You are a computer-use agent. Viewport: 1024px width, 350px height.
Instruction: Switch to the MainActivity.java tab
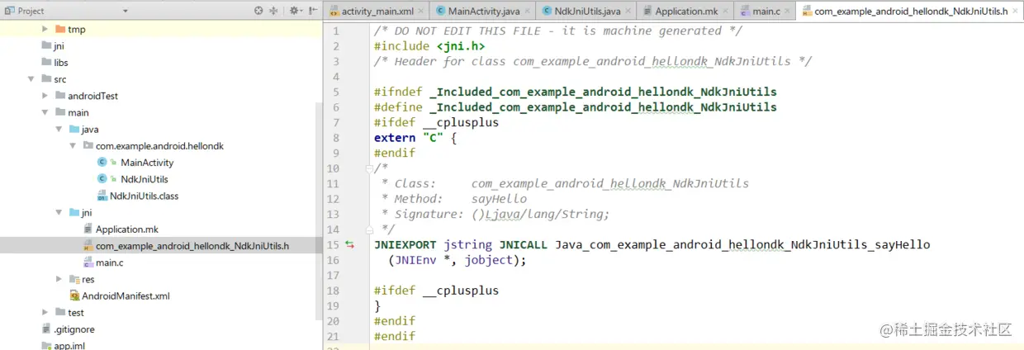484,12
